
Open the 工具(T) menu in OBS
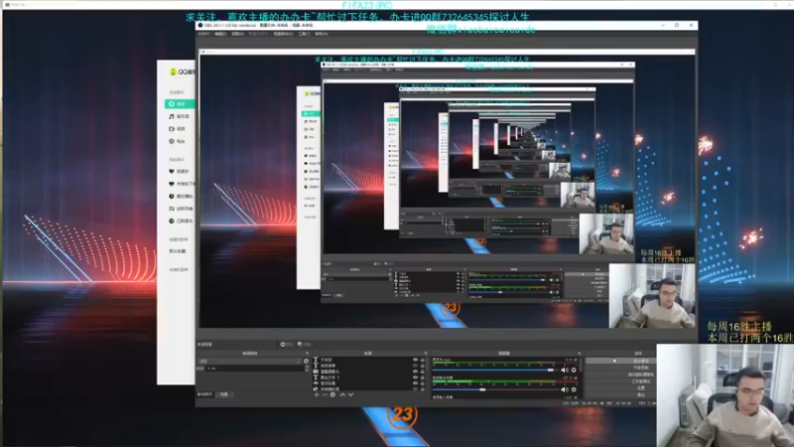(304, 34)
